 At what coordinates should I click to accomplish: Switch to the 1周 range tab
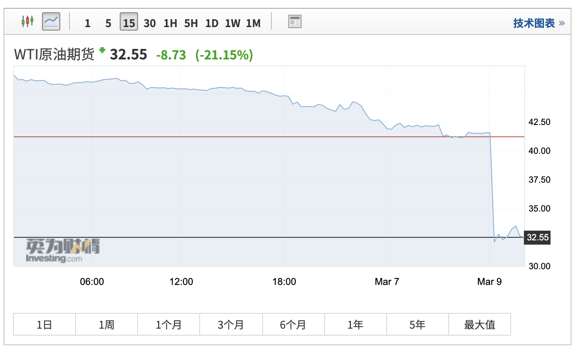point(107,325)
